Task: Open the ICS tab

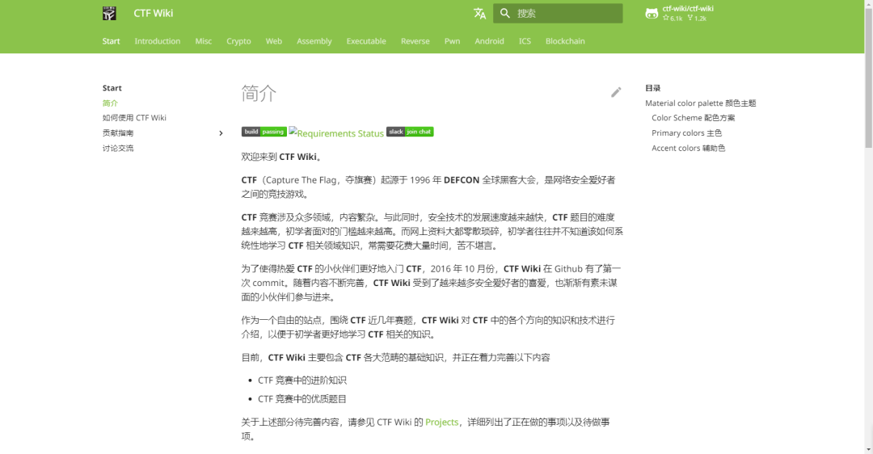Action: (525, 41)
